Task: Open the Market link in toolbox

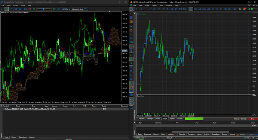Action: click(x=241, y=134)
